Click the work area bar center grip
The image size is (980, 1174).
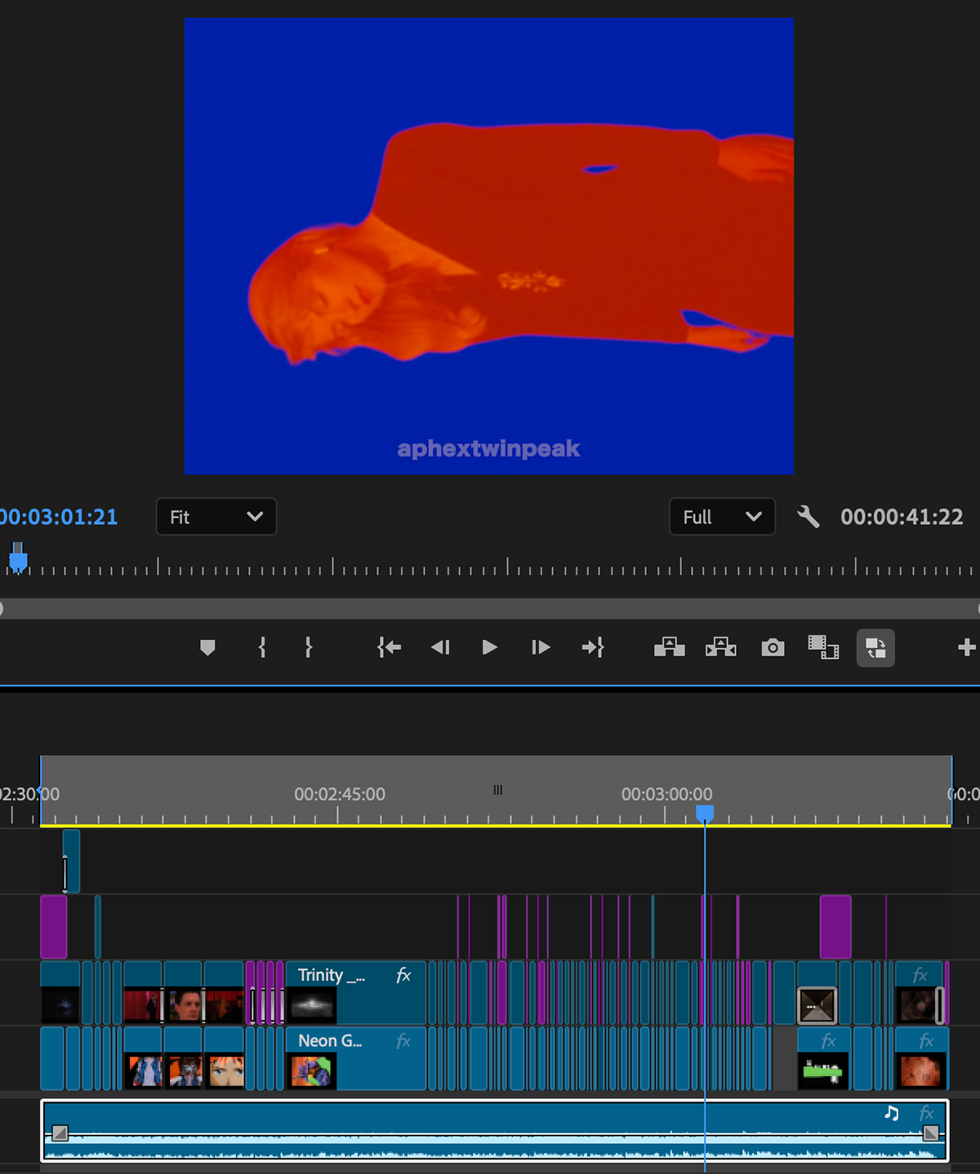point(497,789)
